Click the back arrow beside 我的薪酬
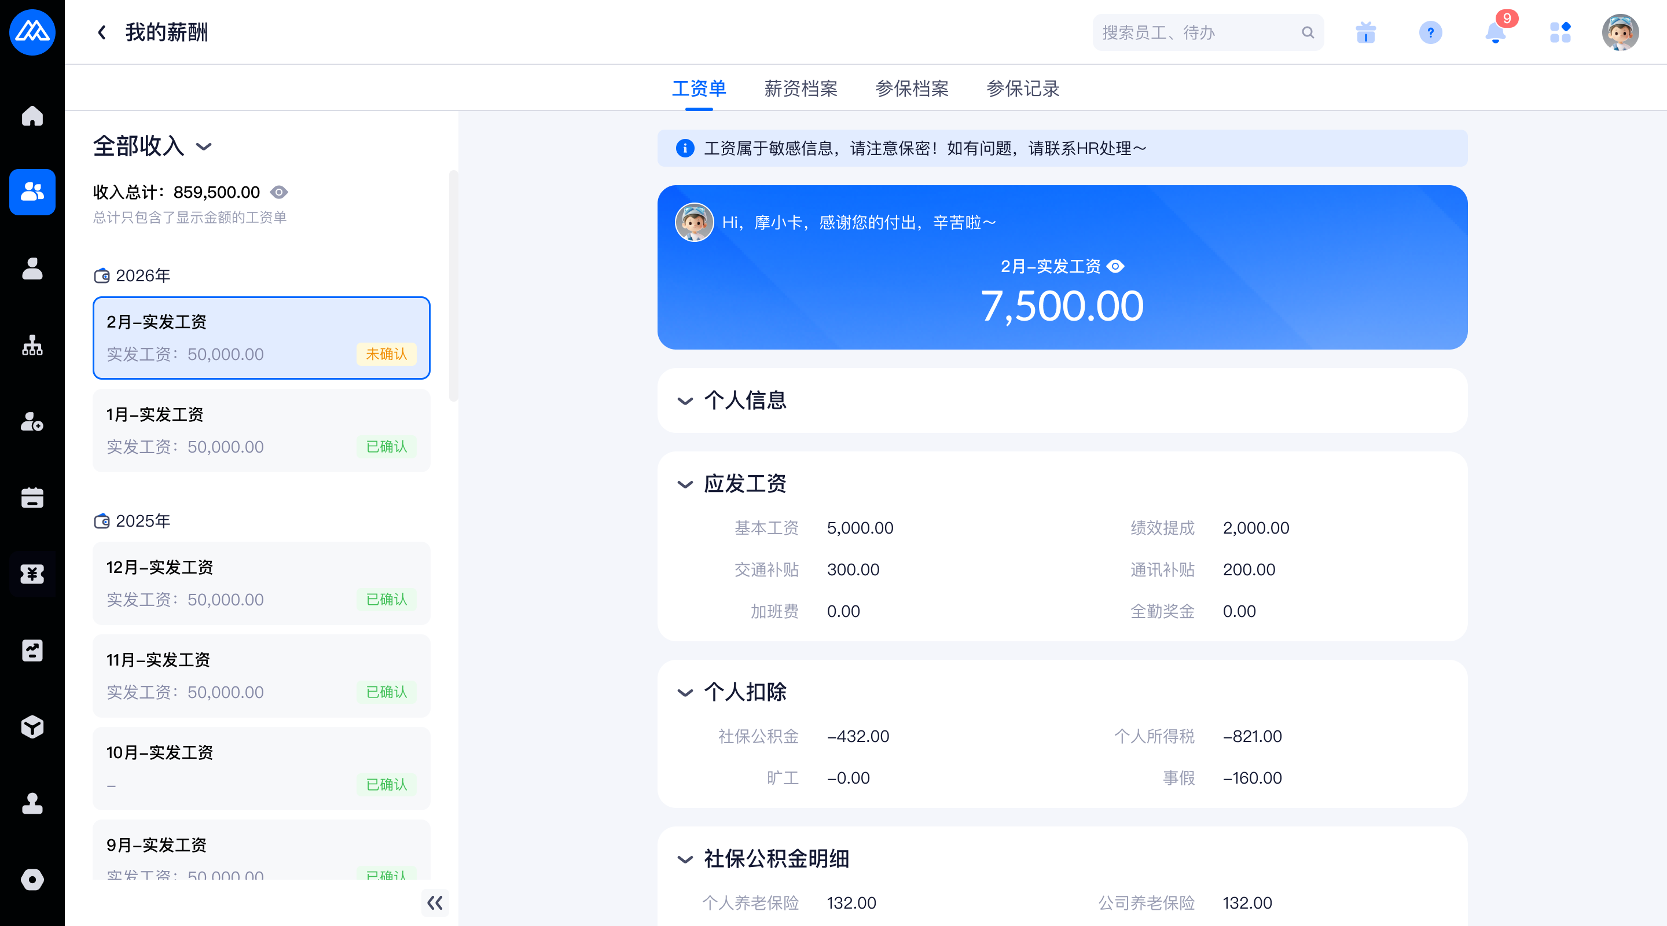 [102, 32]
